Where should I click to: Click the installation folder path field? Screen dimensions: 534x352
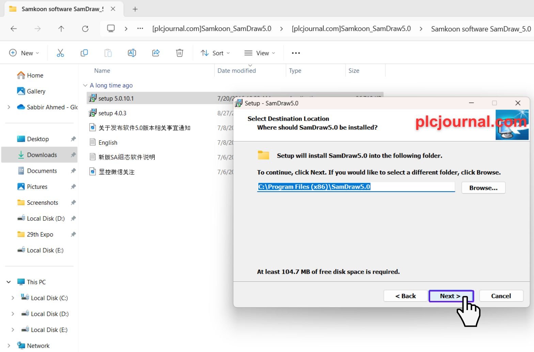pyautogui.click(x=356, y=187)
